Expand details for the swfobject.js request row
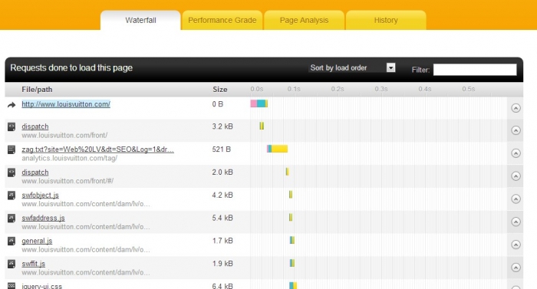Viewport: 537px width, 289px height. pyautogui.click(x=516, y=199)
